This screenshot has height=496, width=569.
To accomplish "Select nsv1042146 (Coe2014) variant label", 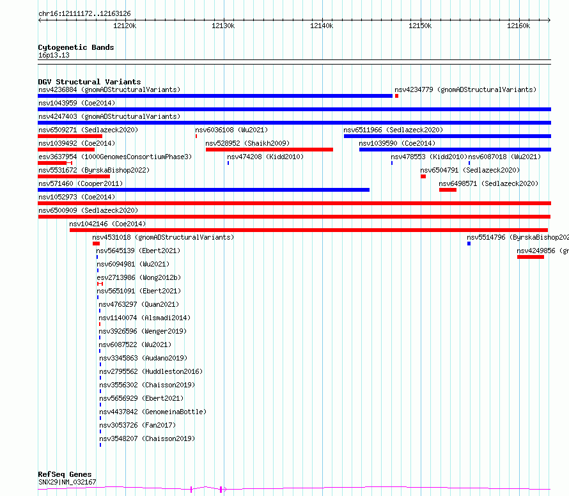I will click(x=107, y=224).
